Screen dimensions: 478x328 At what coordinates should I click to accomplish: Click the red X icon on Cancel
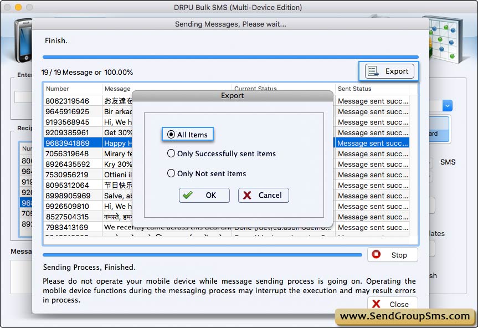tap(247, 195)
